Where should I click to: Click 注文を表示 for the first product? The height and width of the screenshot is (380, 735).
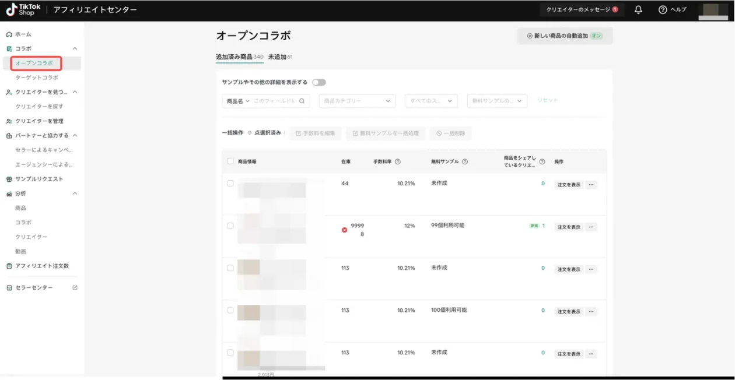pyautogui.click(x=568, y=185)
